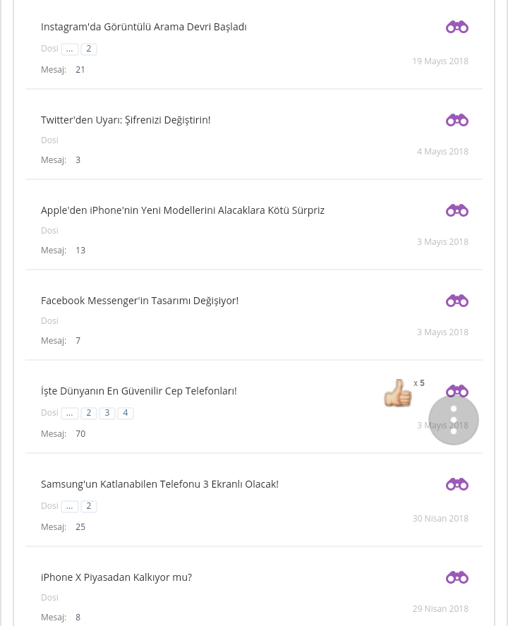The image size is (508, 626).
Task: Click binoculars icon for Apple'den iPhone thread
Action: click(x=456, y=211)
